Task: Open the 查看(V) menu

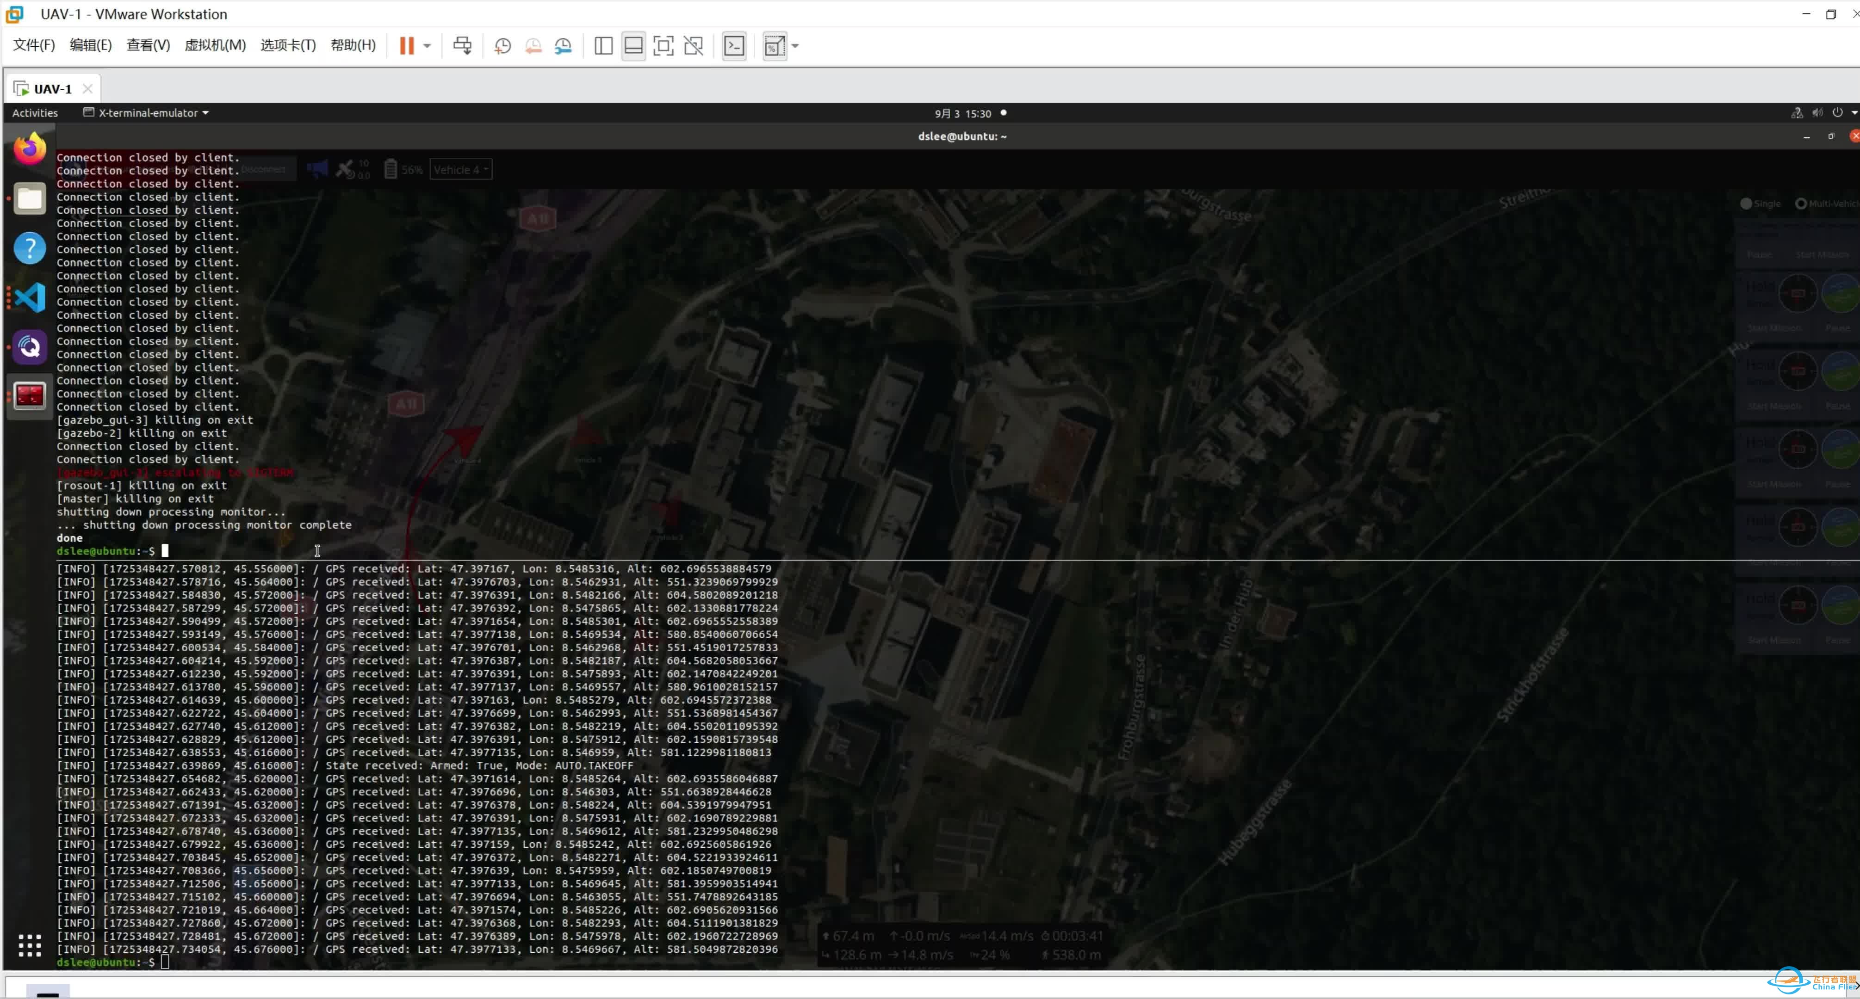Action: tap(148, 45)
